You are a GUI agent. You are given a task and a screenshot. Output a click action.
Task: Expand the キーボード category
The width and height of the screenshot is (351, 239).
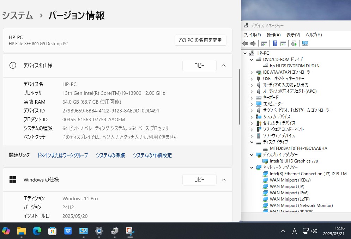click(x=252, y=98)
